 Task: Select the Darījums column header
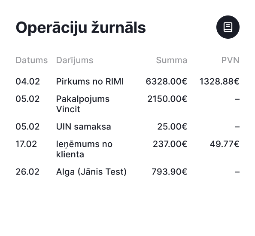[x=75, y=61]
